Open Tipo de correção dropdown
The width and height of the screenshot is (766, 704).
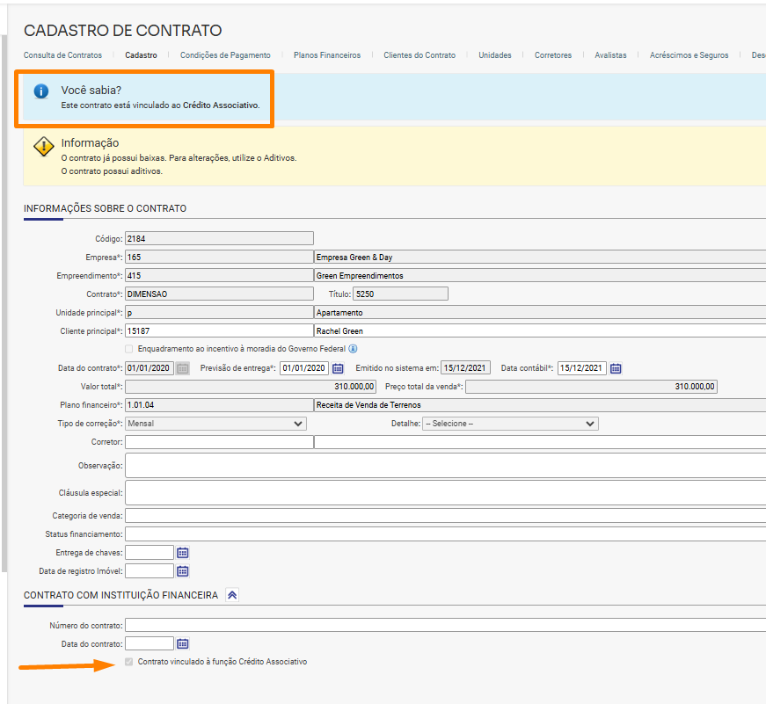click(x=215, y=424)
